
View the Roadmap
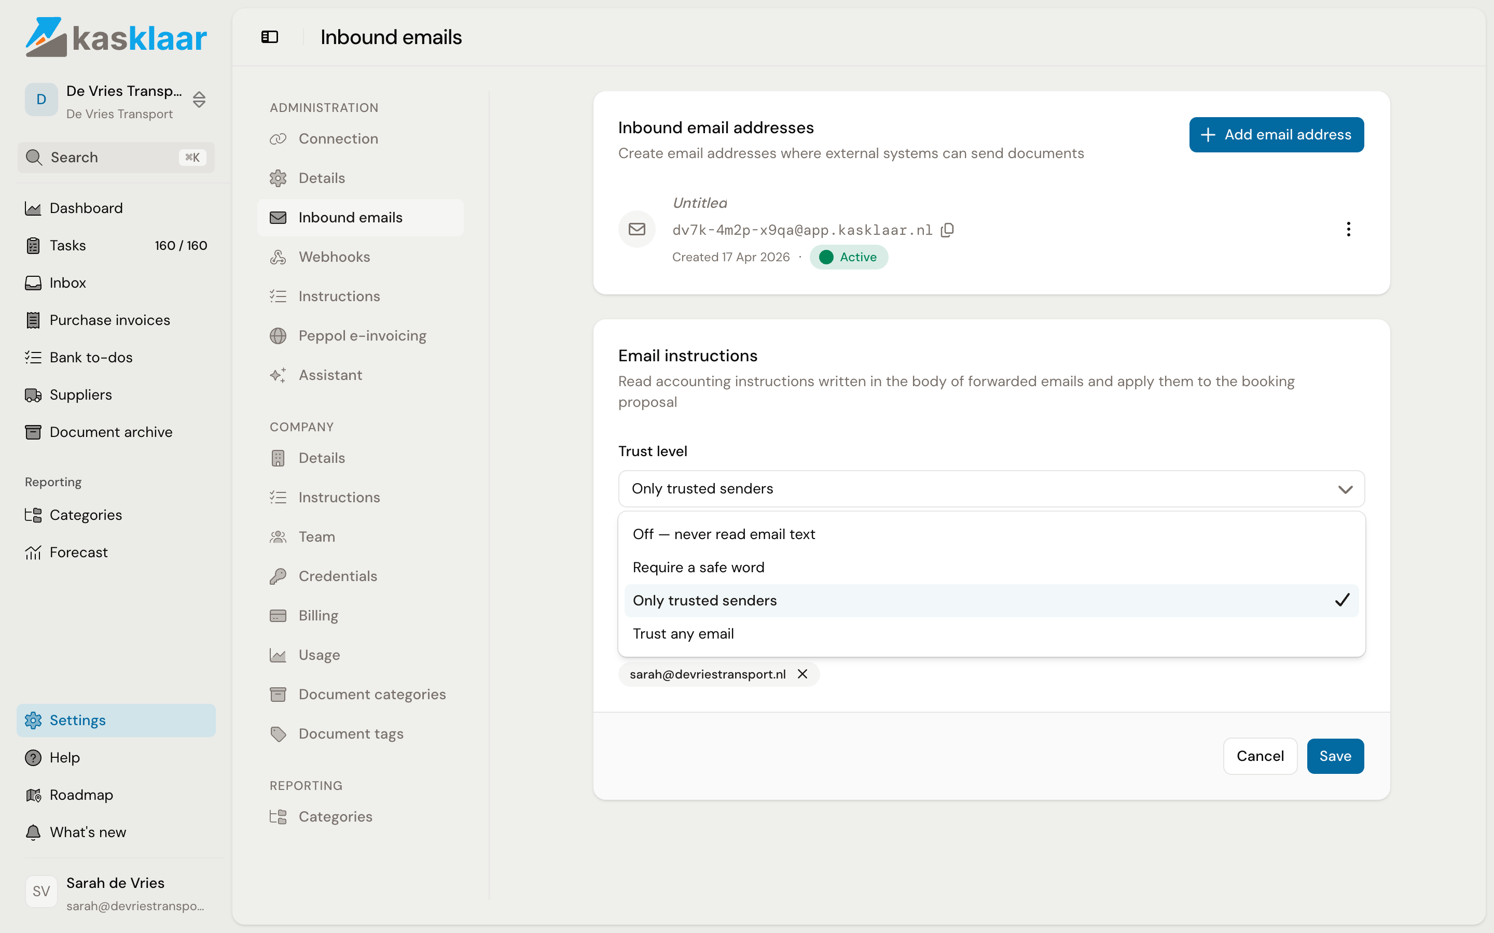(x=116, y=795)
